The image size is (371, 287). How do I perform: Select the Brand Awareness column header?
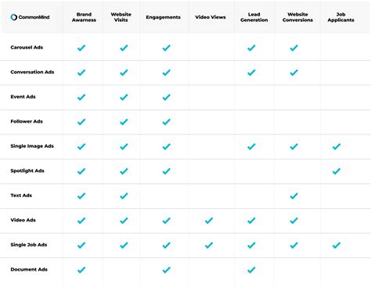[x=84, y=17]
